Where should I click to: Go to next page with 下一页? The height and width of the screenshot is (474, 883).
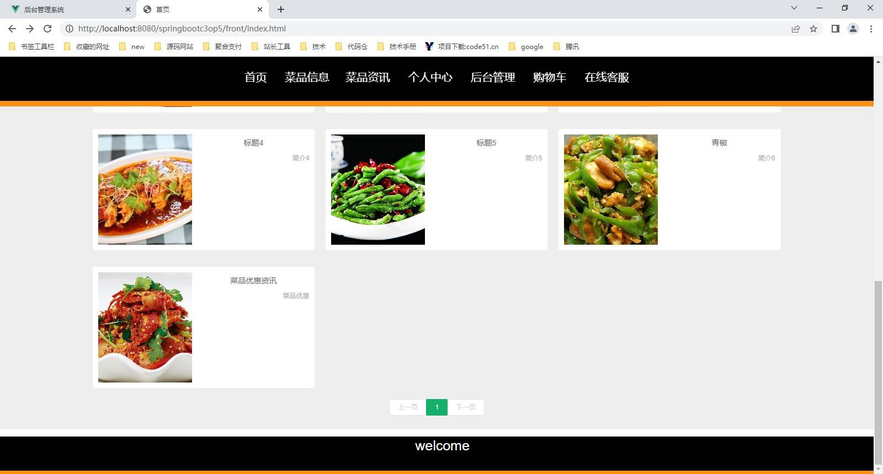tap(466, 407)
